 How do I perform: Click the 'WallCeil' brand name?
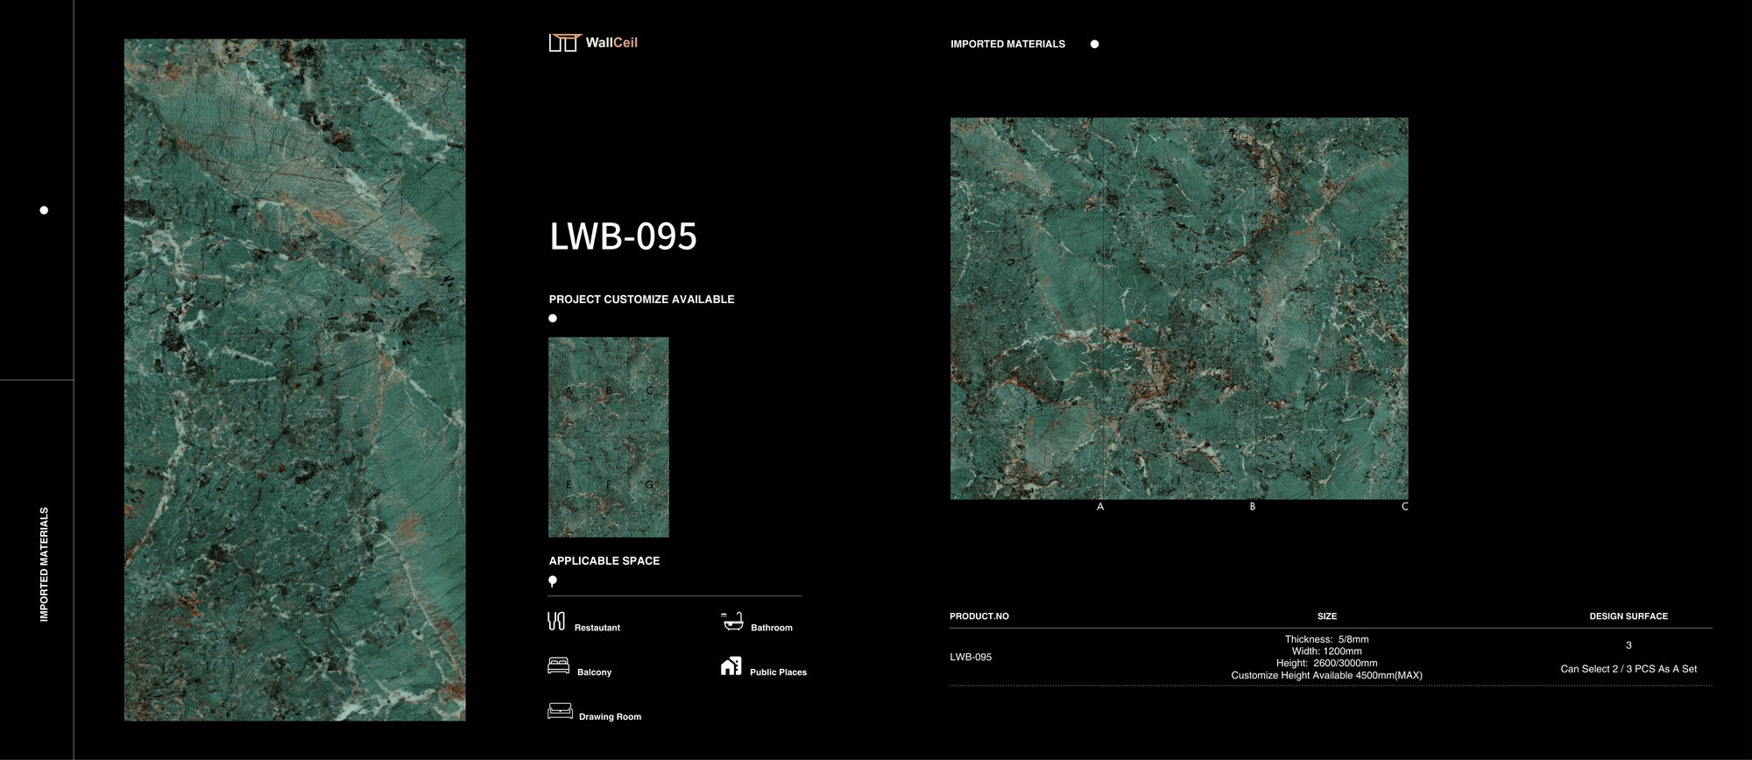(611, 42)
